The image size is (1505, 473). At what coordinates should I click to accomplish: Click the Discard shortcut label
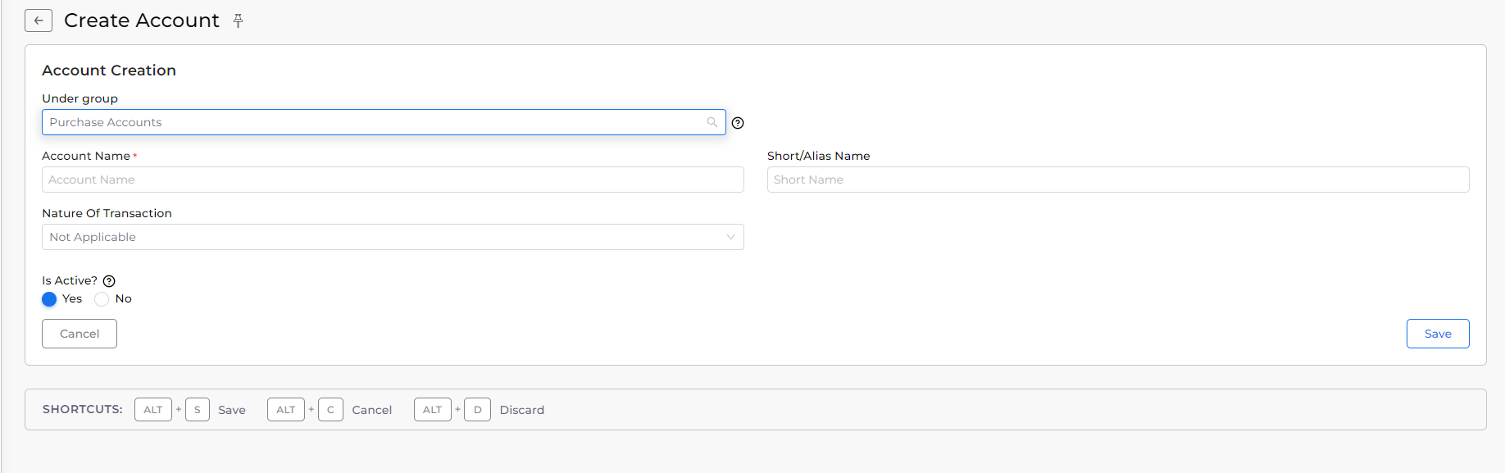click(522, 410)
